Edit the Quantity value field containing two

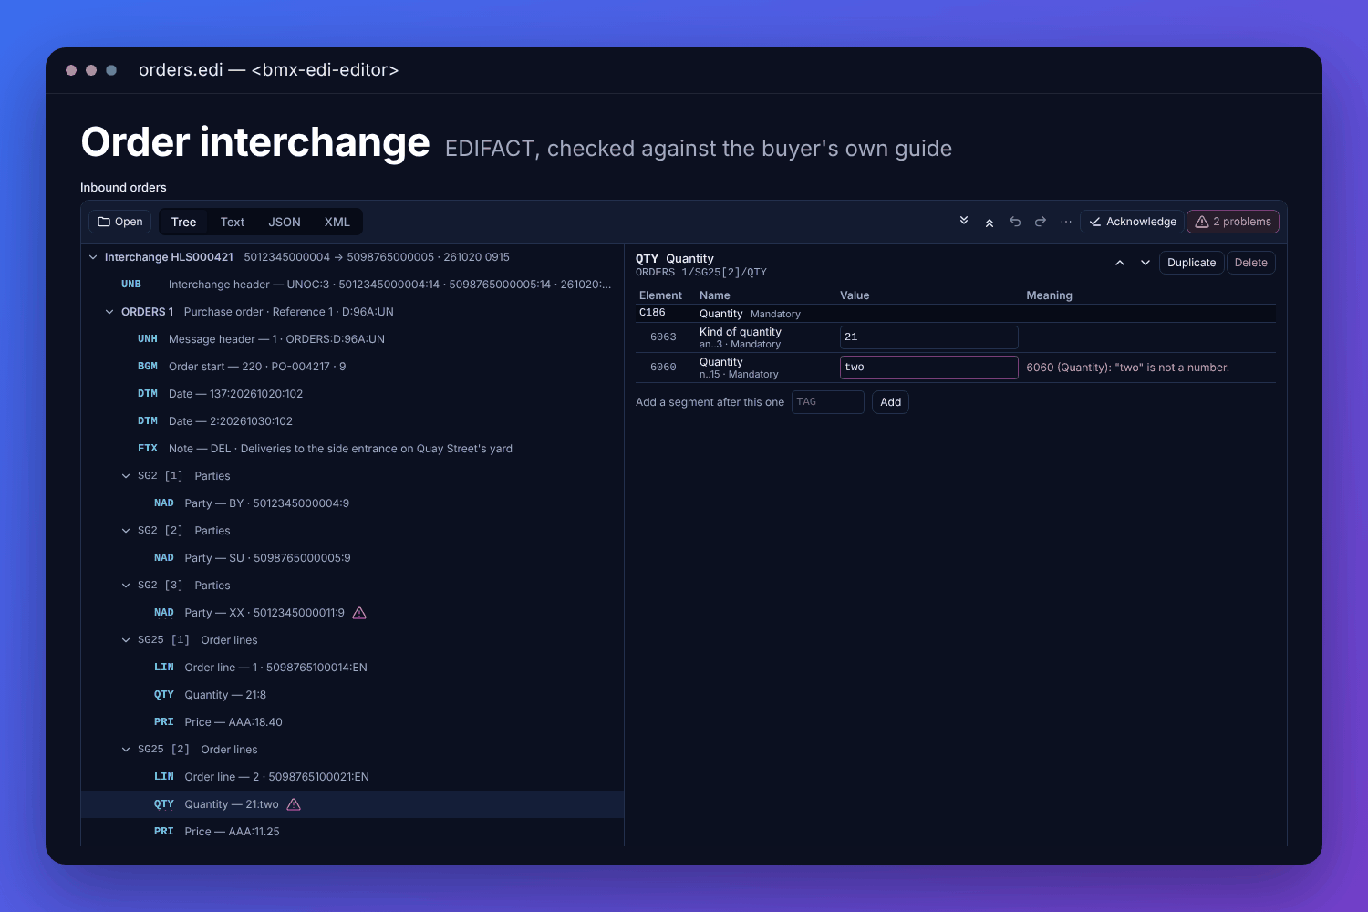[928, 368]
